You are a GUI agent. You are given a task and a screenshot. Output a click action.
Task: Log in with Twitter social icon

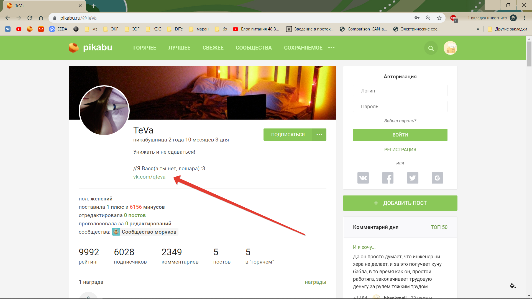click(413, 178)
